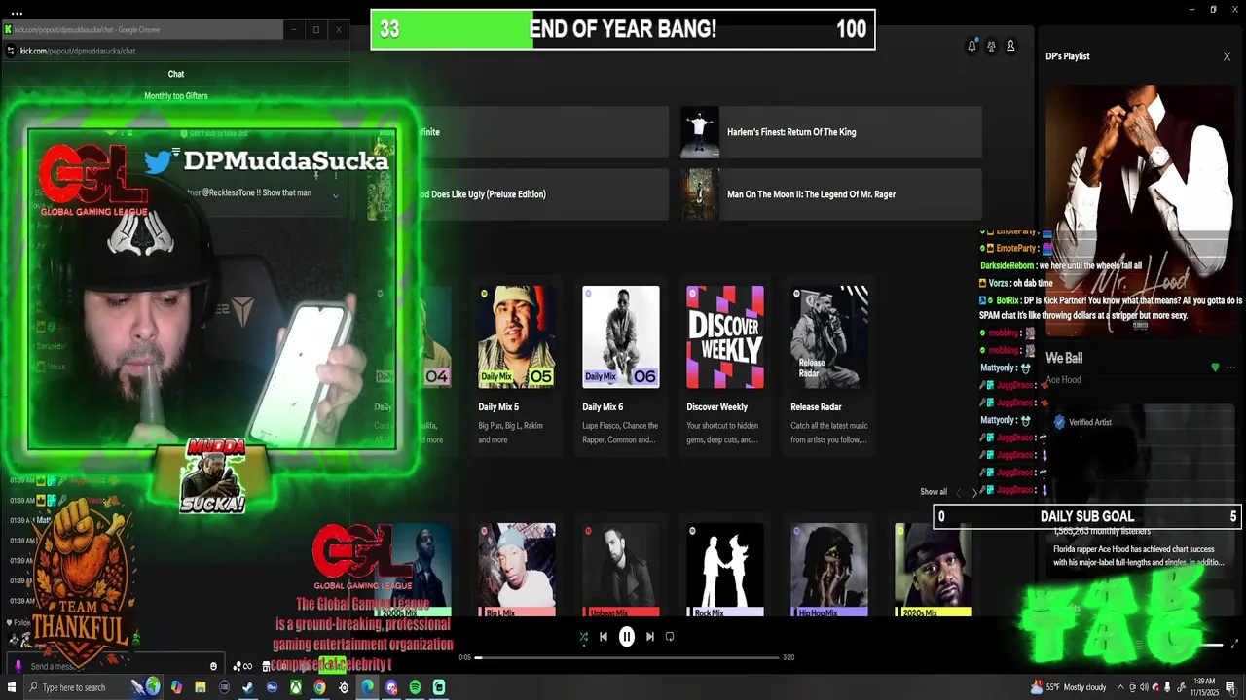Close the DP's Playlist now-playing panel

tap(1227, 56)
